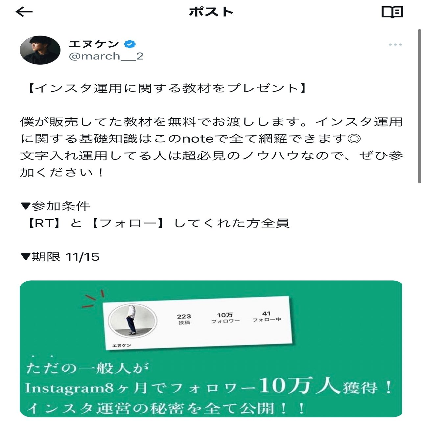
Task: Click the ▼ marker before 期限 11/15
Action: (26, 257)
